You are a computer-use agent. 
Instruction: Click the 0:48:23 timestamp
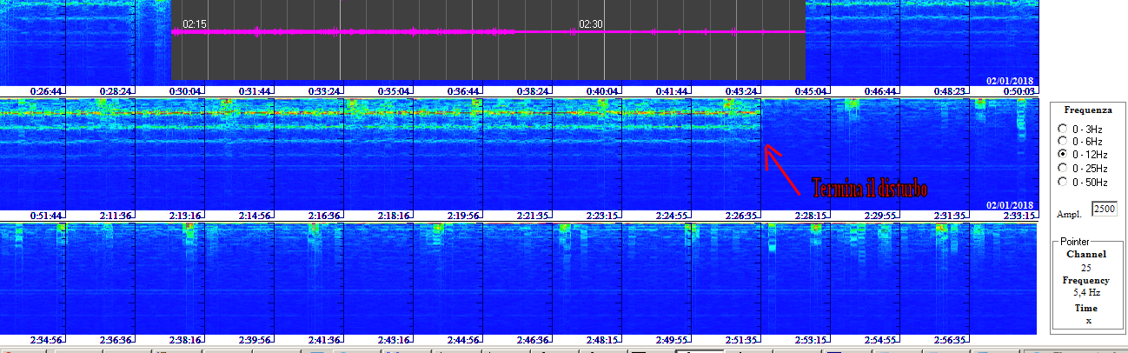coord(950,90)
